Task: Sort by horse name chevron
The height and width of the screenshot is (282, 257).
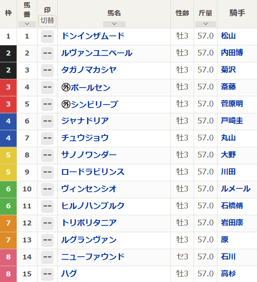Action: [x=114, y=24]
